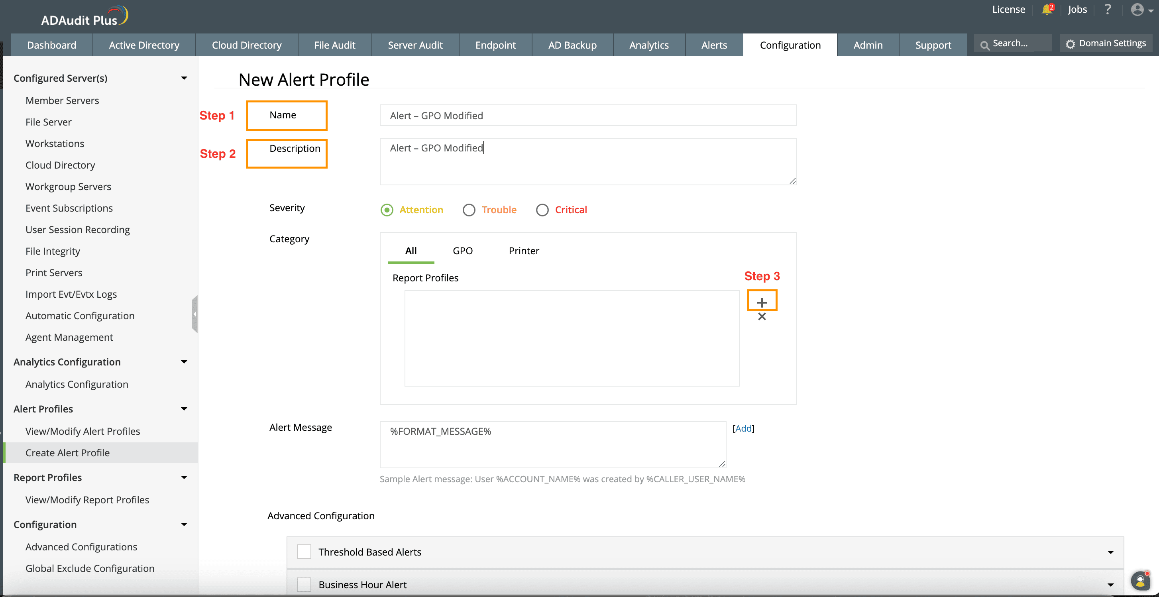
Task: Select the Critical severity radio button
Action: click(x=542, y=210)
